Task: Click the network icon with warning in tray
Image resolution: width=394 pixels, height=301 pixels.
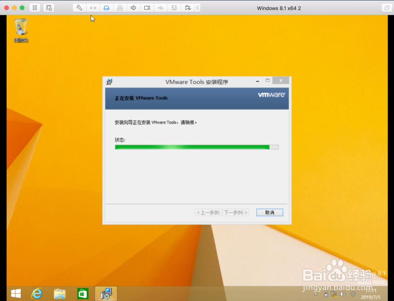Action: tap(333, 294)
